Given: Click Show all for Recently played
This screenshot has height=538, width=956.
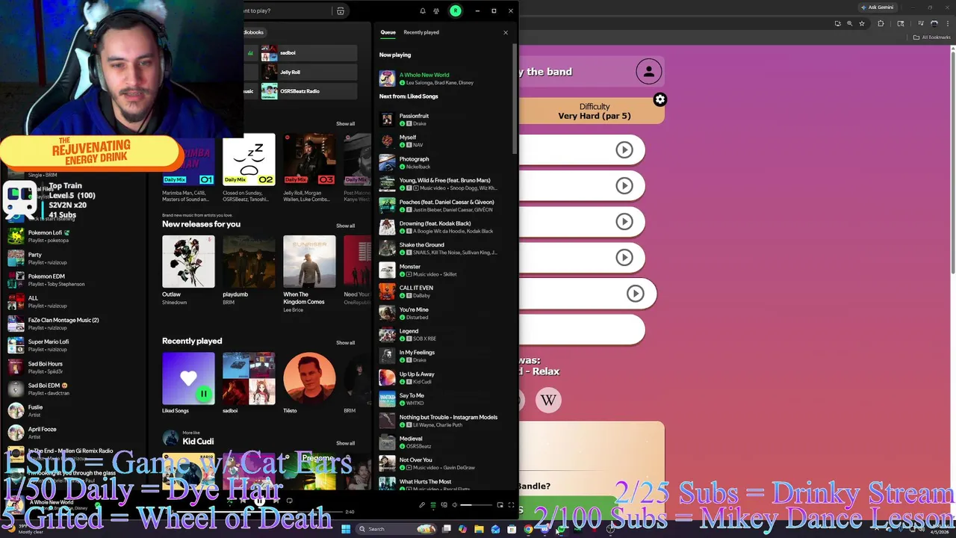Looking at the screenshot, I should tap(345, 342).
